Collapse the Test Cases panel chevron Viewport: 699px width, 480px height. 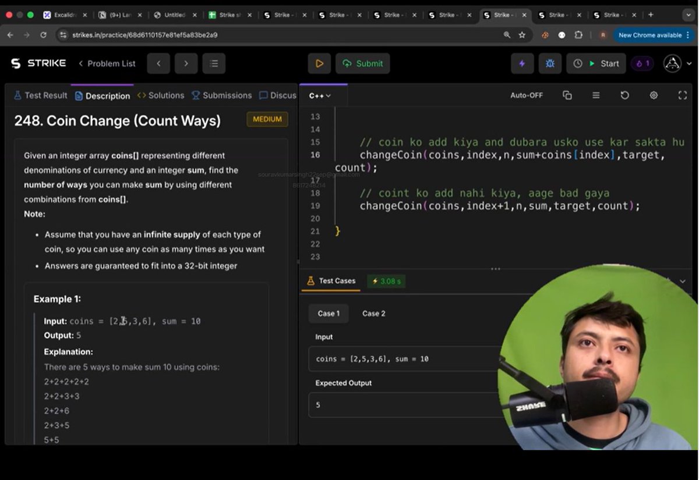pyautogui.click(x=683, y=281)
